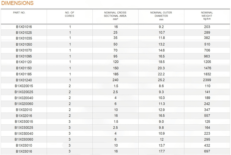Select the 2399 weight value
This screenshot has width=231, height=155.
[207, 80]
